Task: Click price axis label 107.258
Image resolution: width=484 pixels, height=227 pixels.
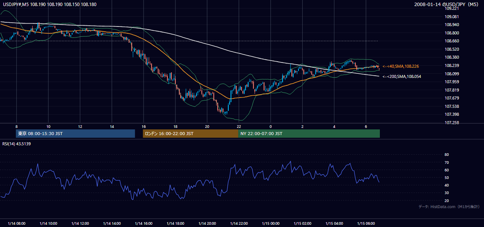Action: click(x=452, y=123)
